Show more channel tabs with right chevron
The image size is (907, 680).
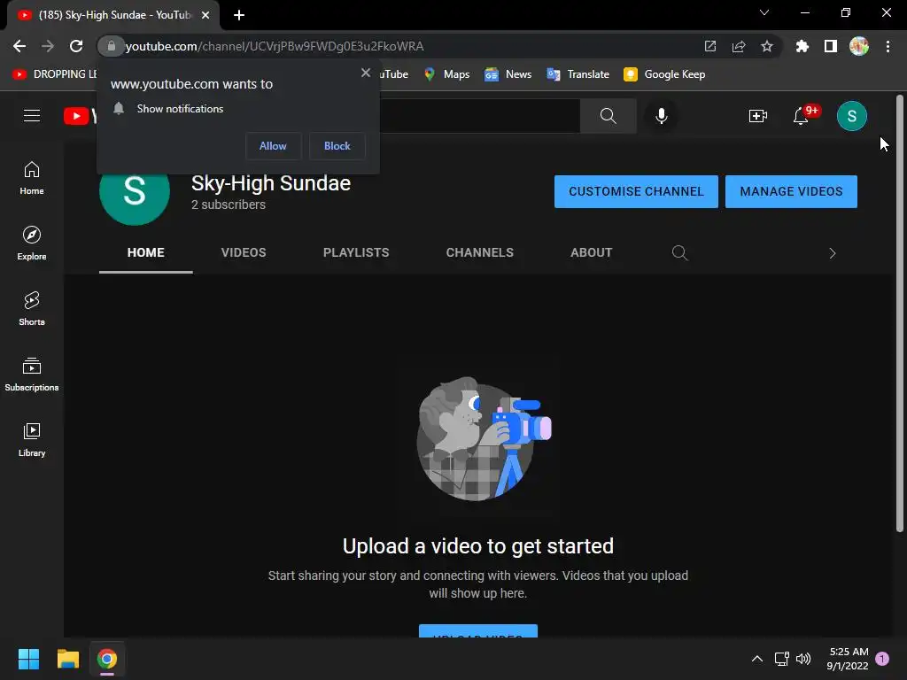(832, 252)
